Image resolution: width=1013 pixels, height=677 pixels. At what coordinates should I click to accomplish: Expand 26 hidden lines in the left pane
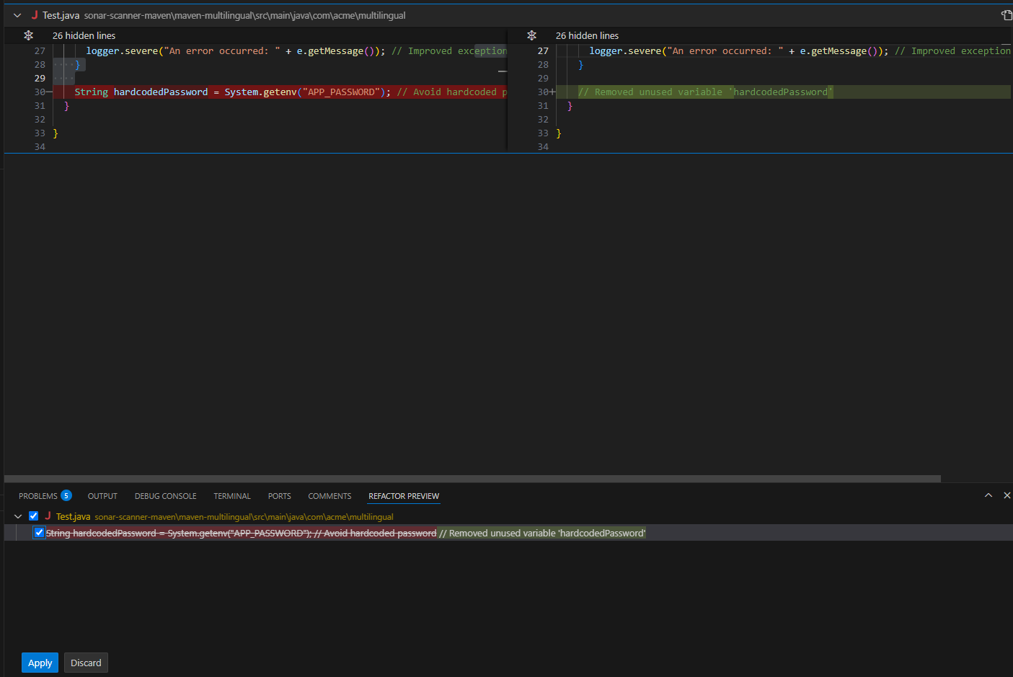click(x=84, y=35)
